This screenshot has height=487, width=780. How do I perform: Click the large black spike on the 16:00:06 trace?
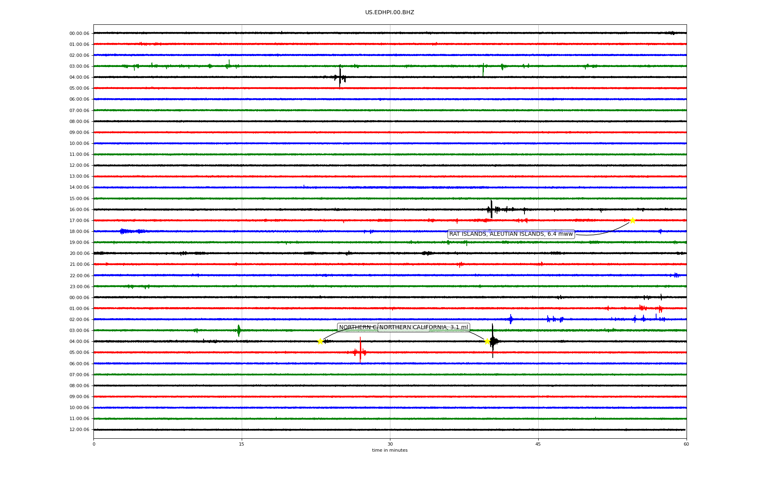point(491,209)
